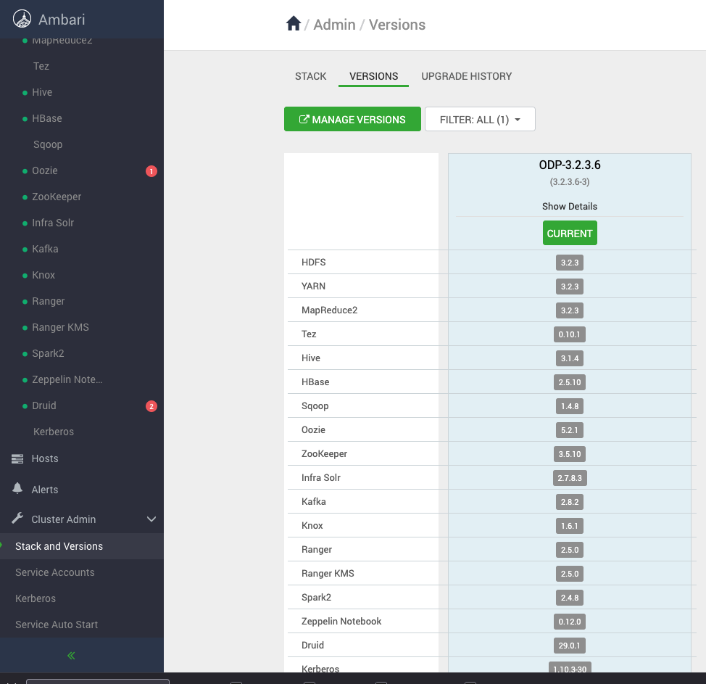Show Details for ODP-3.2.3.6
The height and width of the screenshot is (684, 706).
570,207
